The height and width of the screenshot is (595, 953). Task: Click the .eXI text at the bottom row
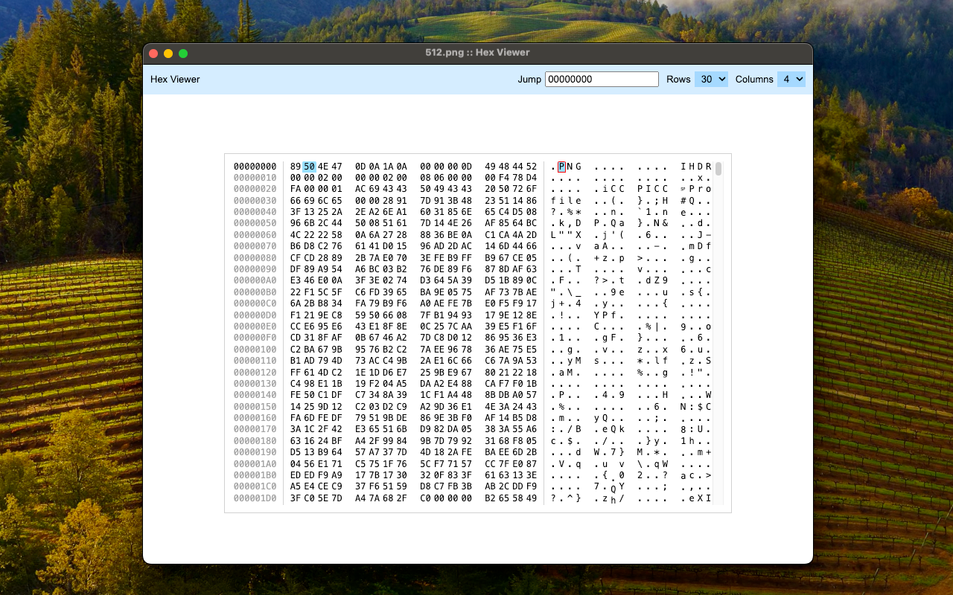(695, 498)
